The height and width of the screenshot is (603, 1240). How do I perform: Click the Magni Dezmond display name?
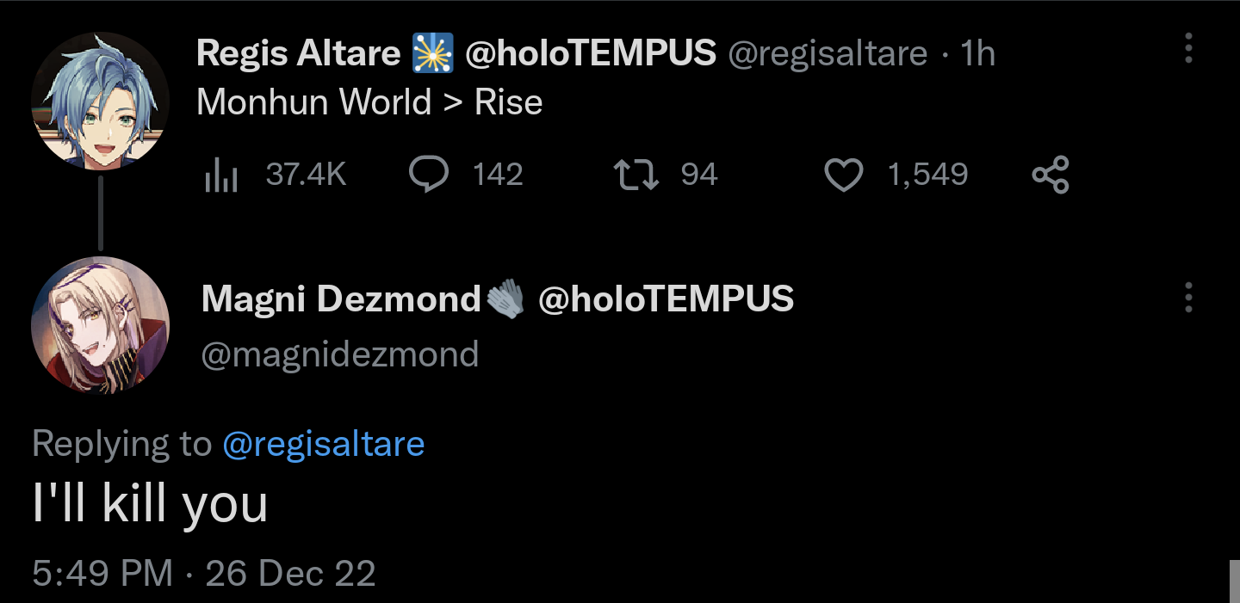click(x=341, y=299)
